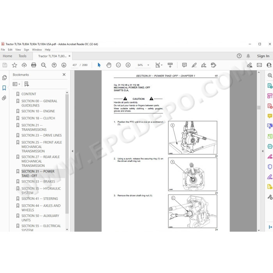Viewport: 273px width, 273px height.
Task: Open SECTION 18 -- CLUTCH bookmark
Action: pos(38,118)
